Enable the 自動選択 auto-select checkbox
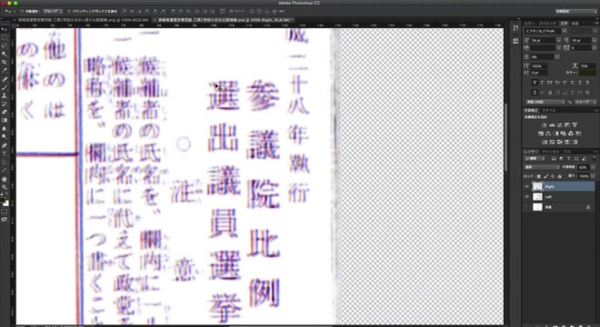Image resolution: width=600 pixels, height=327 pixels. pyautogui.click(x=22, y=12)
